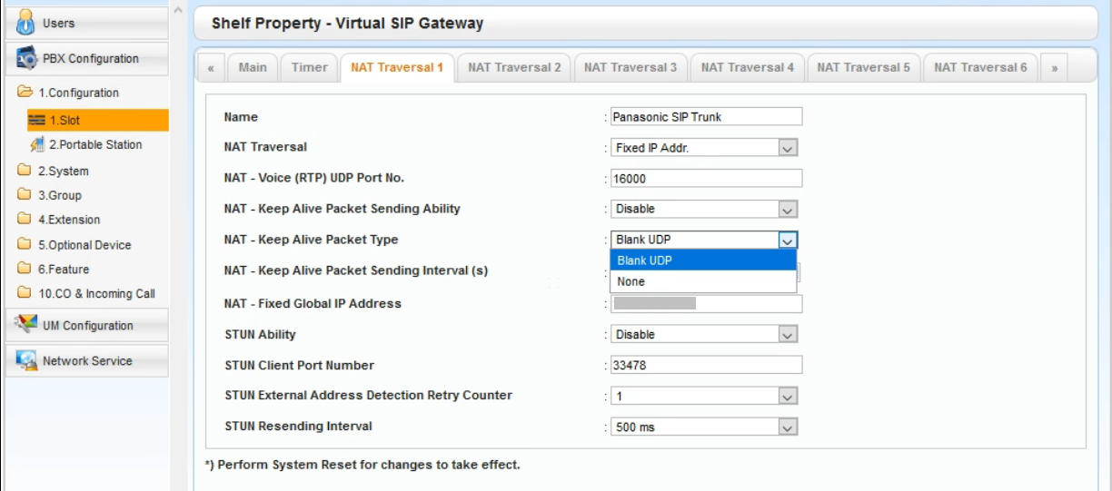Image resolution: width=1112 pixels, height=491 pixels.
Task: Collapse the Keep Alive Packet Type dropdown
Action: 789,240
